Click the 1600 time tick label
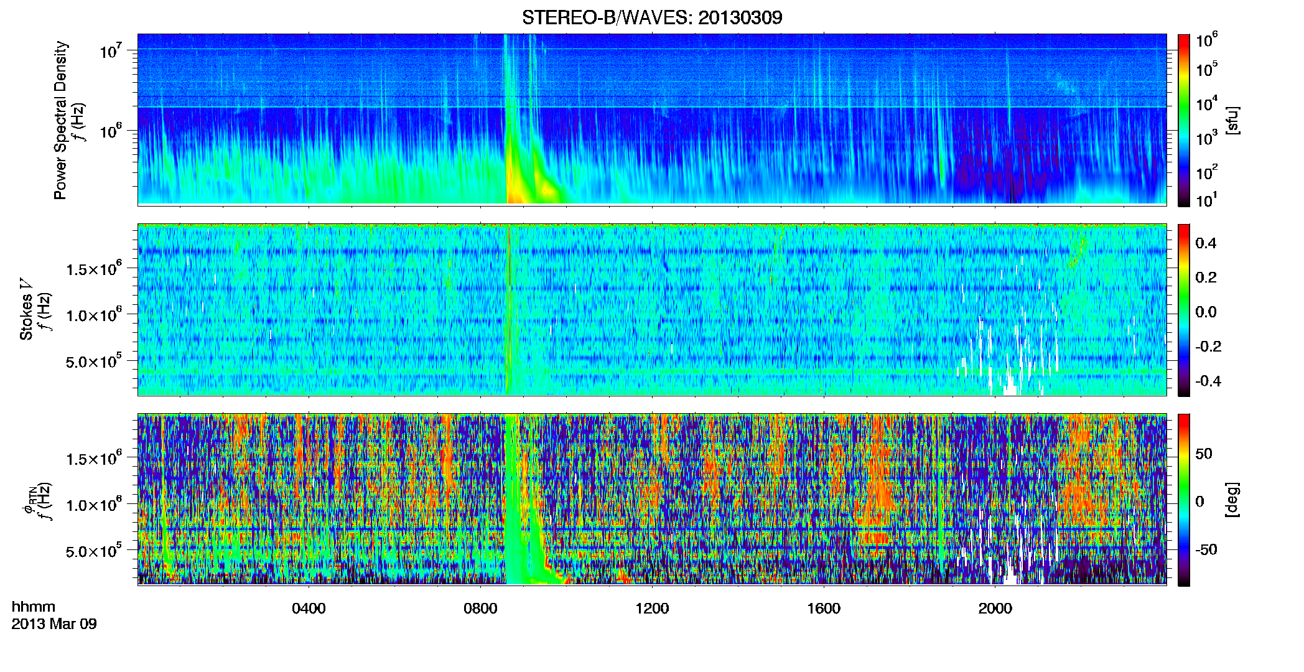This screenshot has height=672, width=1304. (x=824, y=609)
